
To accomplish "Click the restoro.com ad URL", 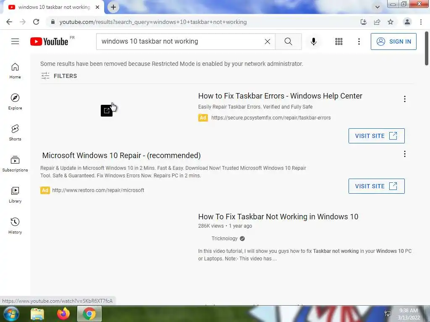I will [98, 190].
